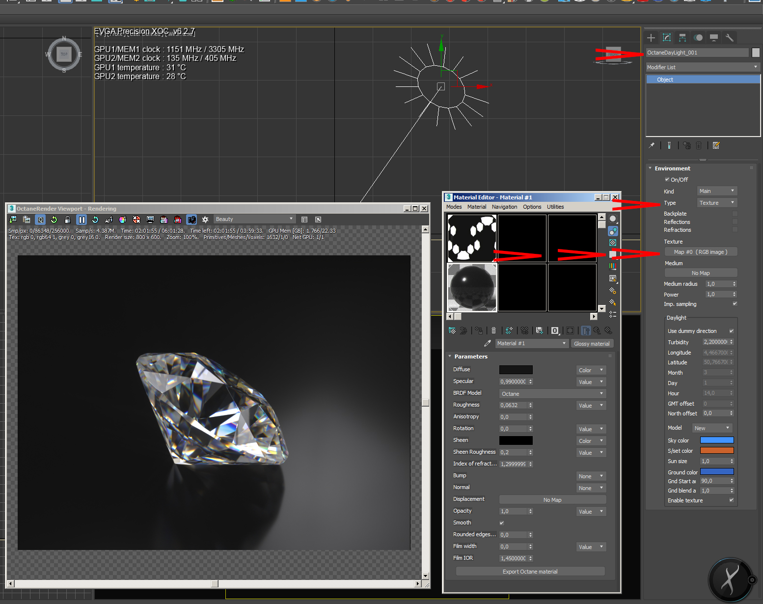This screenshot has width=763, height=604.
Task: Open the Hierarchy command panel tab
Action: pyautogui.click(x=682, y=38)
